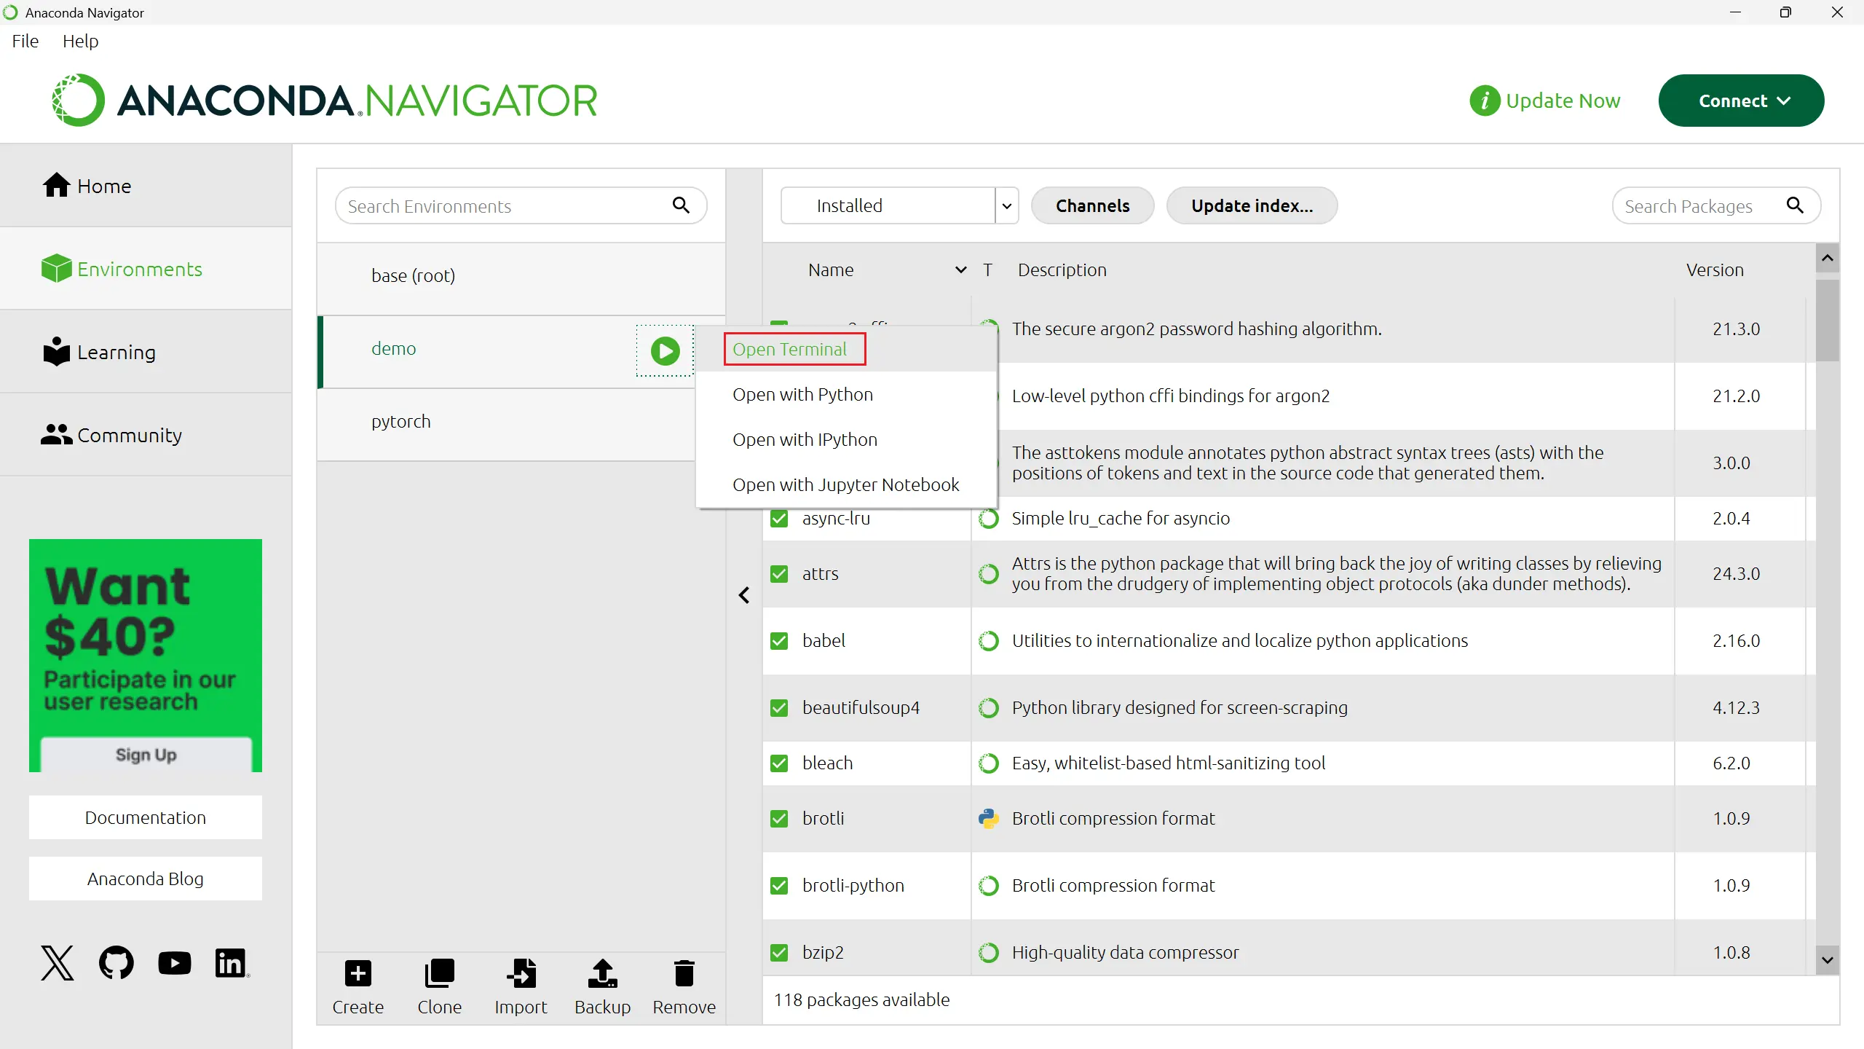Open the Connect dropdown button
The image size is (1864, 1049).
(1741, 101)
